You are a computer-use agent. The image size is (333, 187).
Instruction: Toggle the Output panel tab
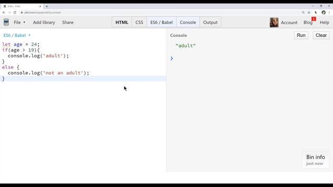coord(210,22)
